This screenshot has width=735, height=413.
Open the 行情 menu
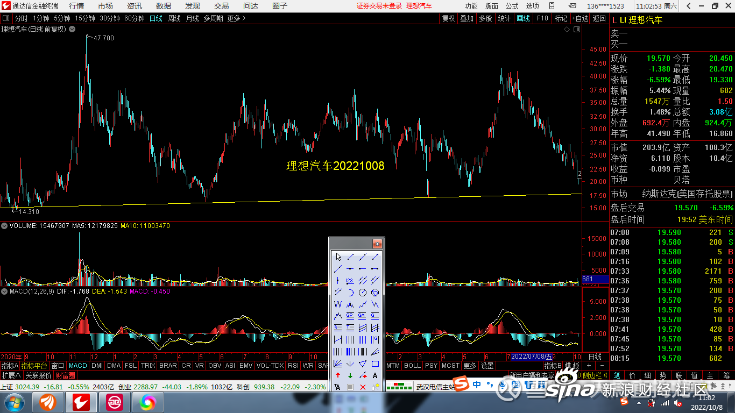click(76, 6)
